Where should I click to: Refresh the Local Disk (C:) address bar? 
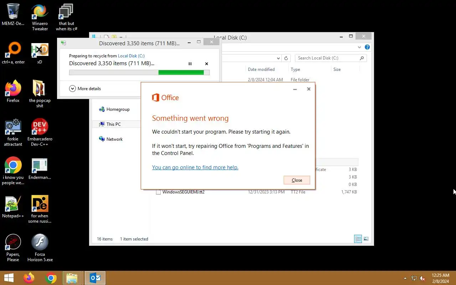point(286,58)
